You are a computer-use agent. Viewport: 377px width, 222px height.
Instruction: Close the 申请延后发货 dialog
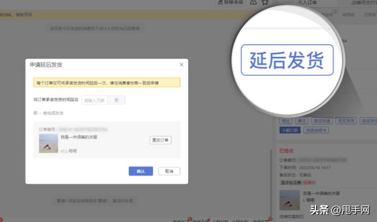pos(181,64)
